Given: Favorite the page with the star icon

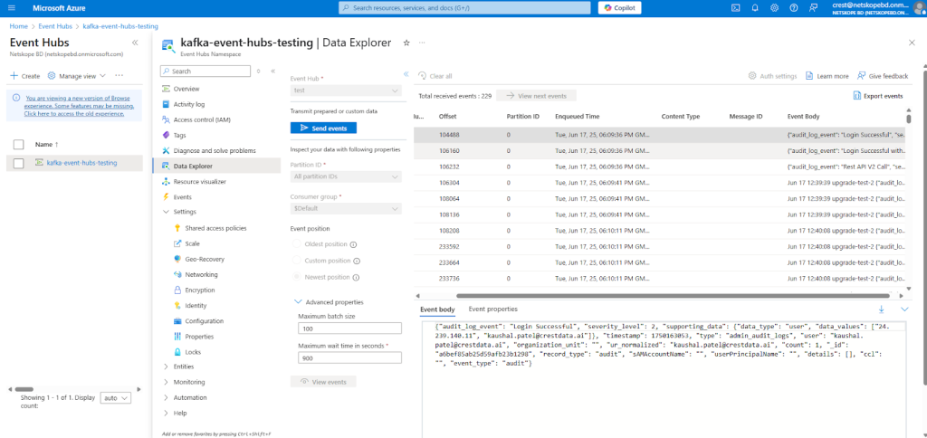Looking at the screenshot, I should [406, 43].
